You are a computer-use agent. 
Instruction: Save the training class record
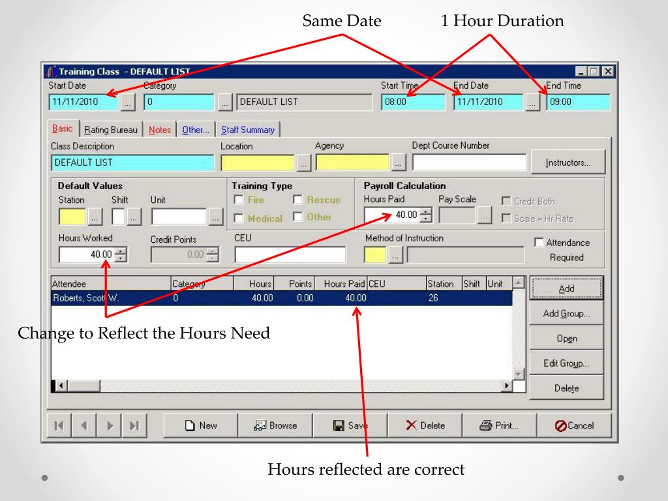tap(350, 425)
